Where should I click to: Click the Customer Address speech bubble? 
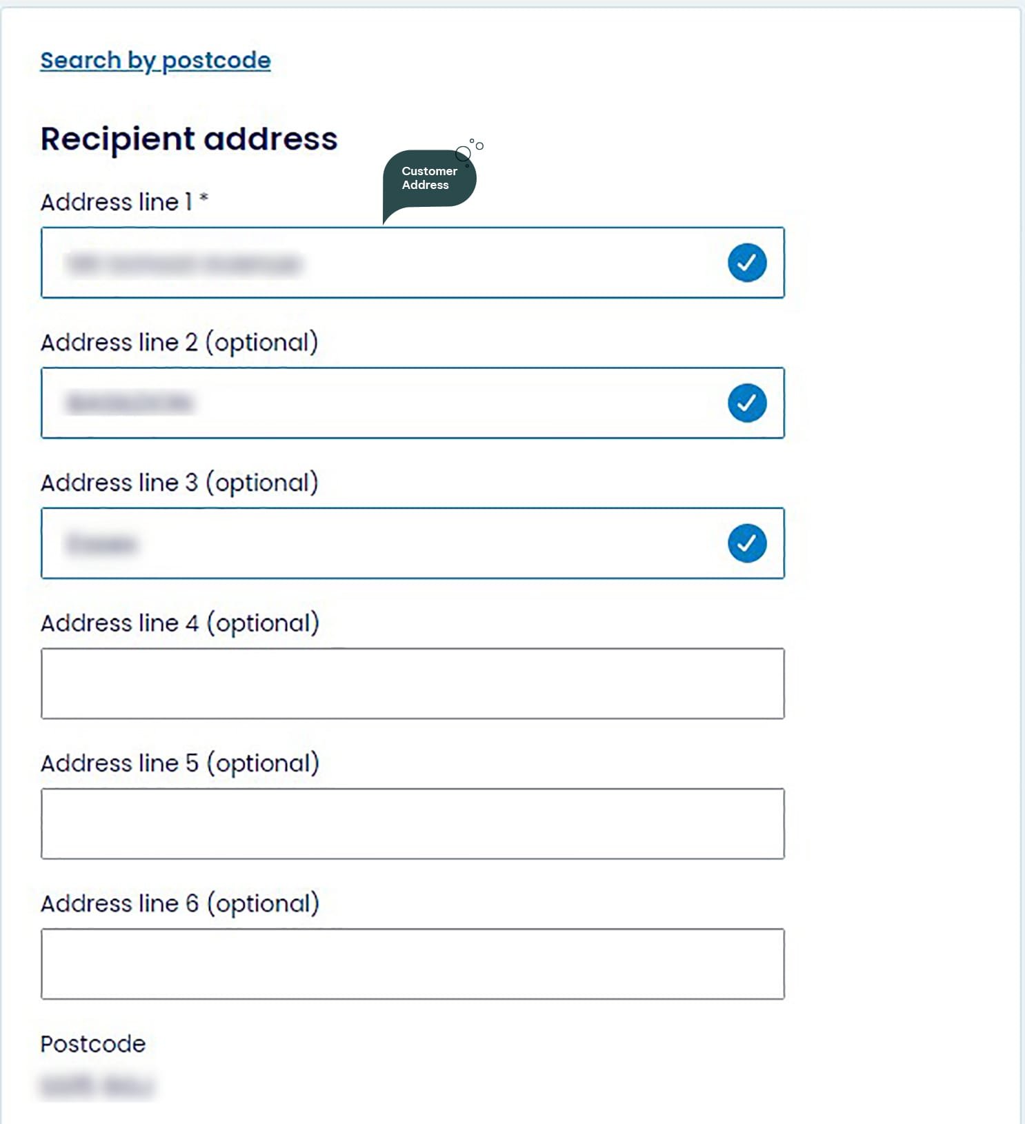point(428,179)
